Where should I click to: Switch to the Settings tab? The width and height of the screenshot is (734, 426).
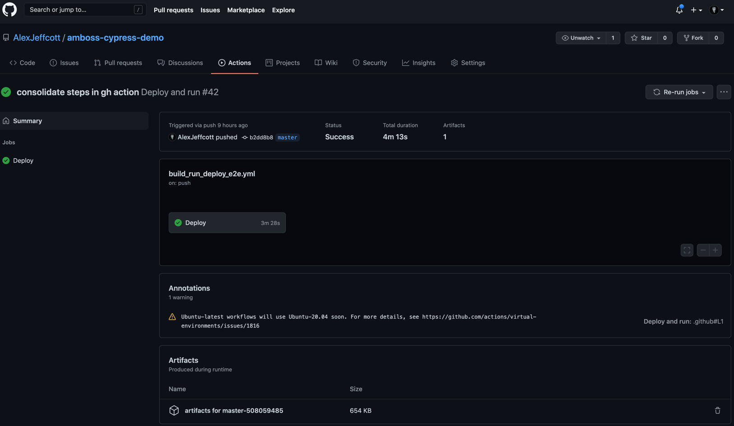pyautogui.click(x=468, y=63)
